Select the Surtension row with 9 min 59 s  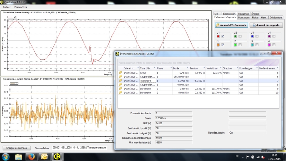click(x=198, y=93)
